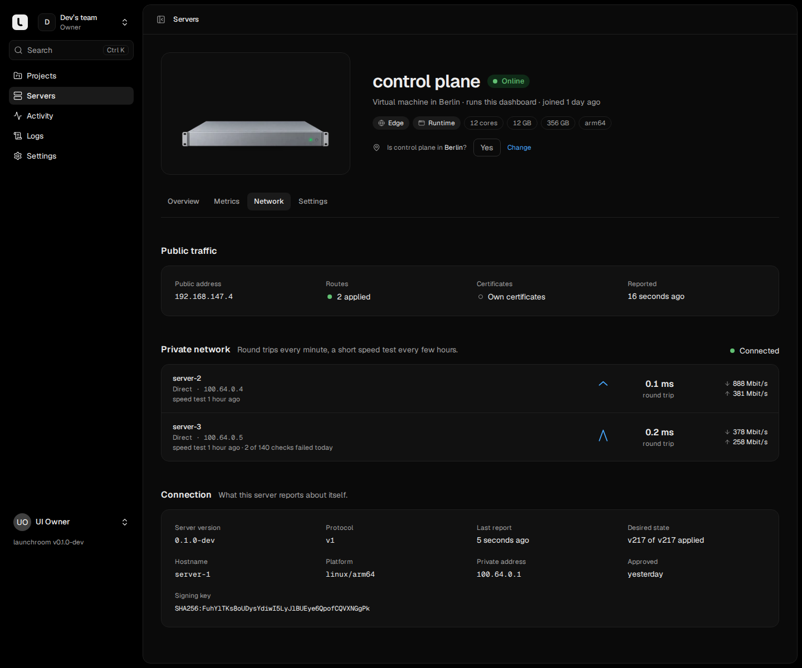802x668 pixels.
Task: Click the Settings gear icon in sidebar
Action: (18, 156)
